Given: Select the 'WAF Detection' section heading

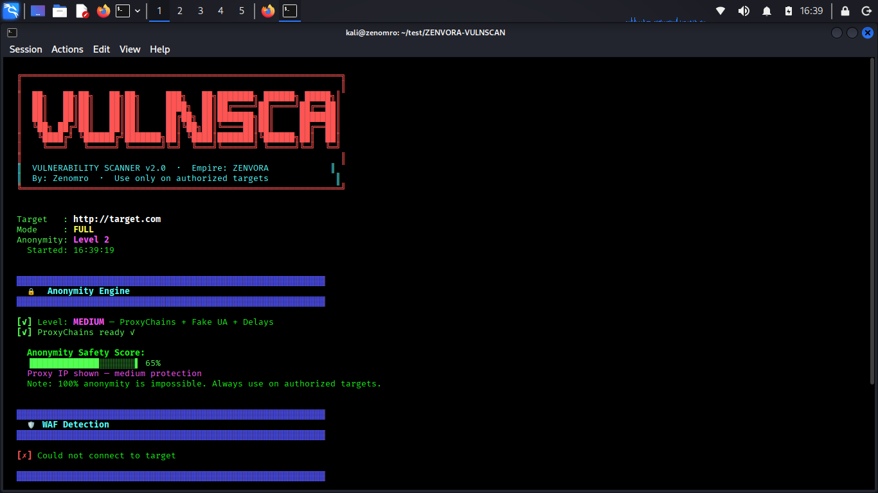Looking at the screenshot, I should coord(76,425).
